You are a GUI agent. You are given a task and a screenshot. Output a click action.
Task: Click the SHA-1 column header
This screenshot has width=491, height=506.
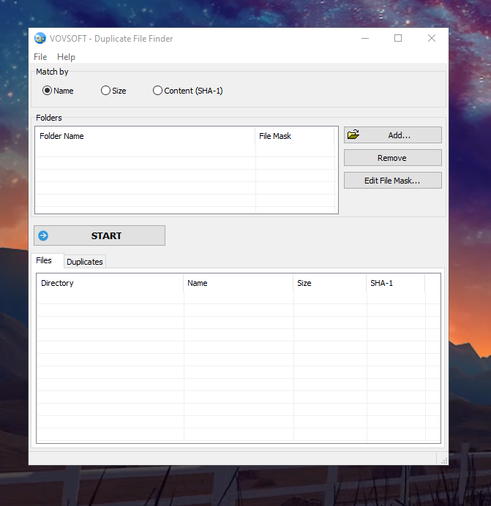click(x=395, y=283)
